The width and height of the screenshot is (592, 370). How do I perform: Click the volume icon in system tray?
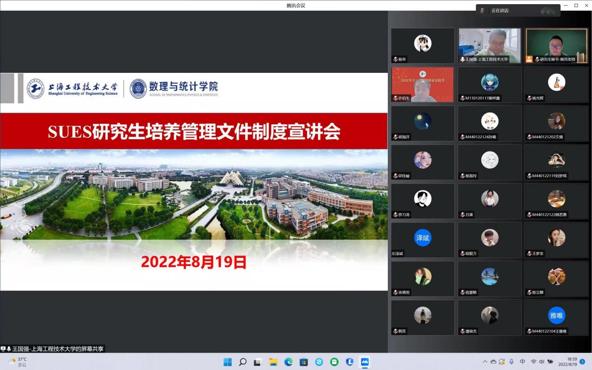[x=542, y=362]
